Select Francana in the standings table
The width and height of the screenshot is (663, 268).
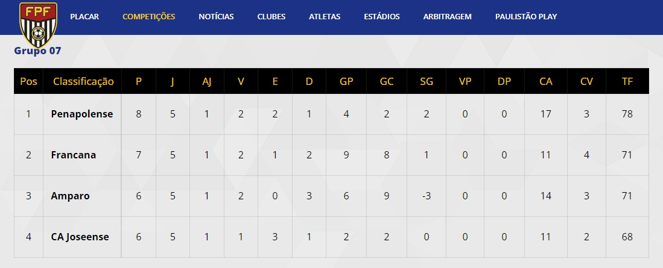click(x=74, y=155)
